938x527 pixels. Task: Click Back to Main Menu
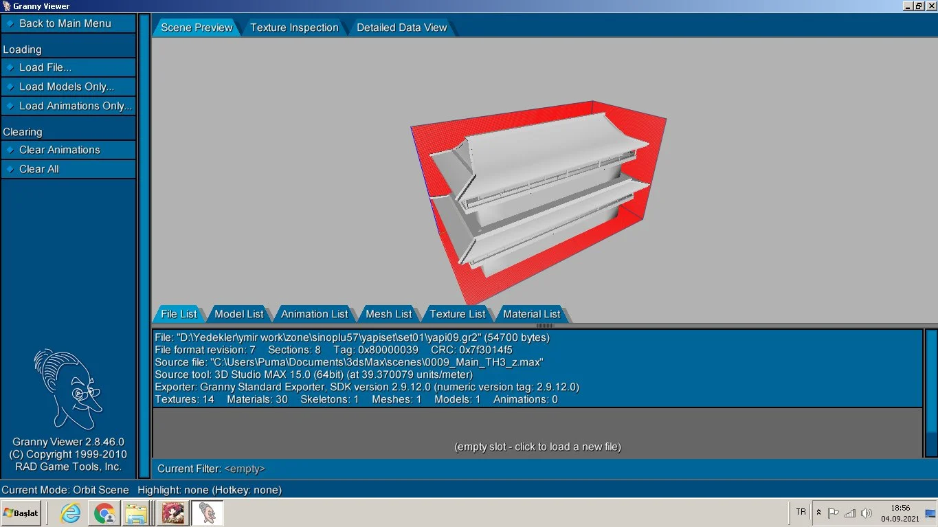coord(68,23)
